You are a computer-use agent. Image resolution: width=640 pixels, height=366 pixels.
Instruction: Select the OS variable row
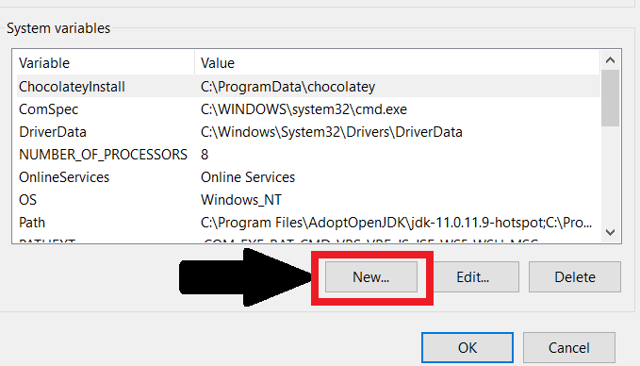pyautogui.click(x=308, y=200)
